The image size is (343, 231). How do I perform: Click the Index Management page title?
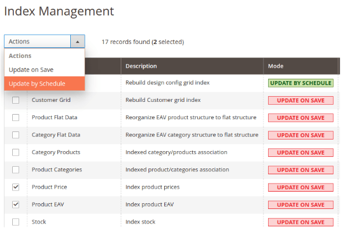pyautogui.click(x=59, y=11)
